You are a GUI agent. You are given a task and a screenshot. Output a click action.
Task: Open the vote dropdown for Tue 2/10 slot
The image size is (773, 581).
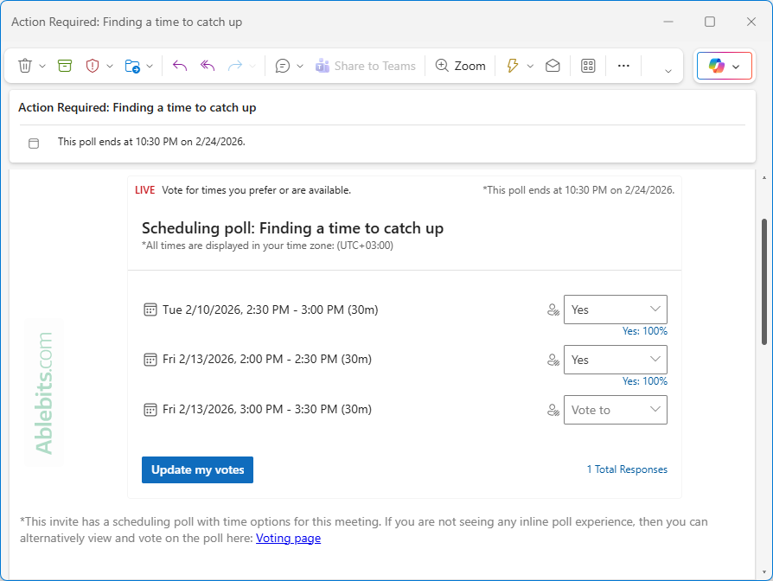pyautogui.click(x=615, y=310)
